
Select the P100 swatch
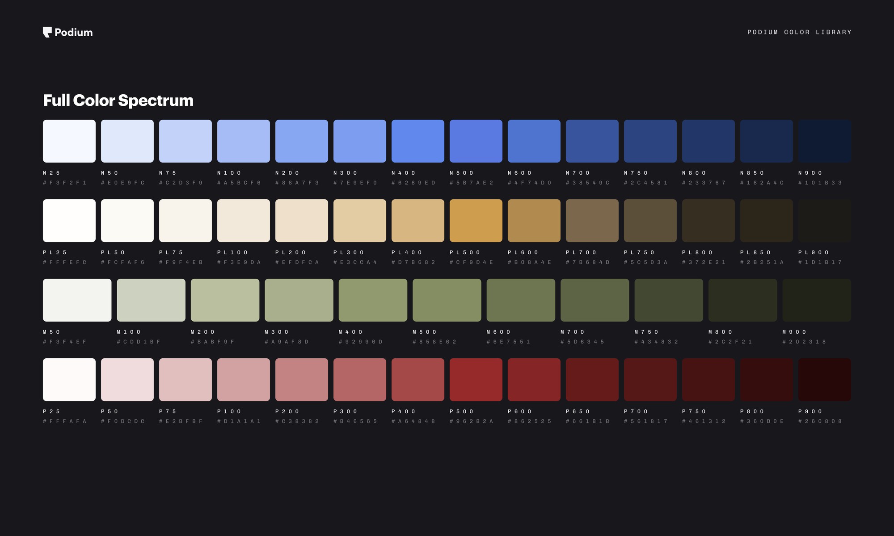tap(244, 380)
